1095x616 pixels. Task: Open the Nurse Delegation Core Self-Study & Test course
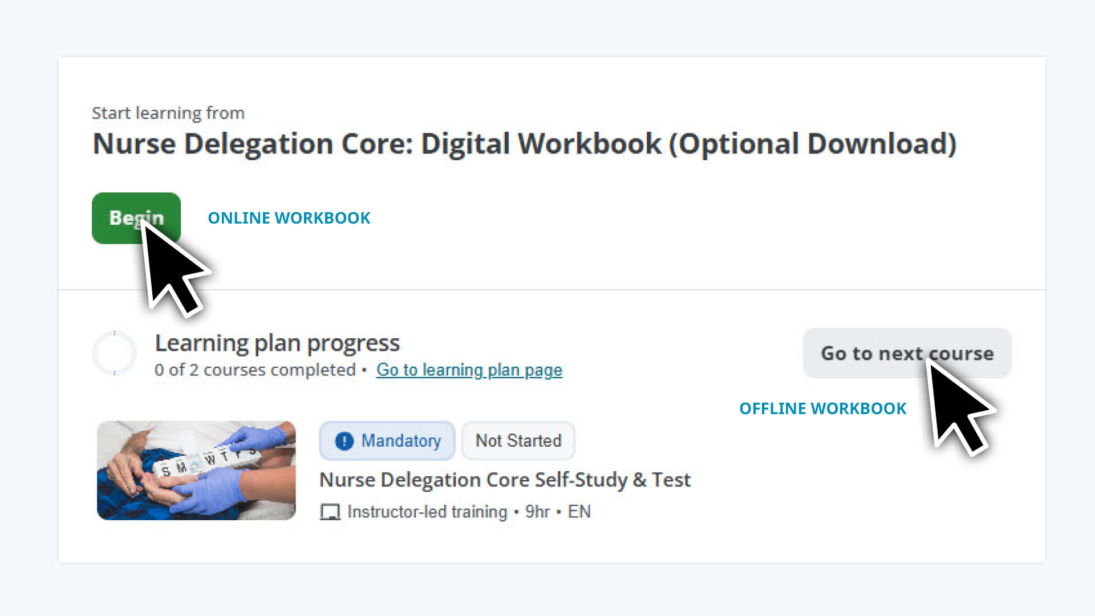(x=504, y=480)
